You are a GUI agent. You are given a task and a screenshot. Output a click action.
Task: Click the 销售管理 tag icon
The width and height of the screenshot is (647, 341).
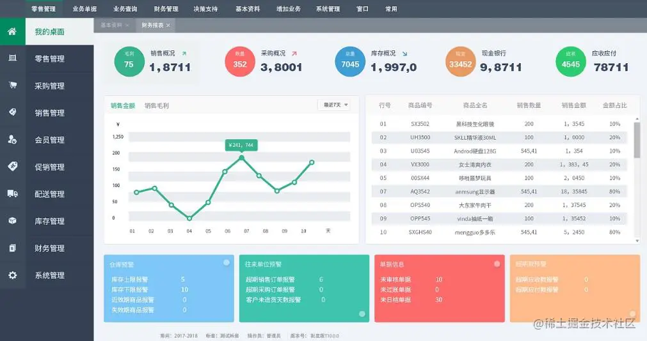(x=12, y=112)
